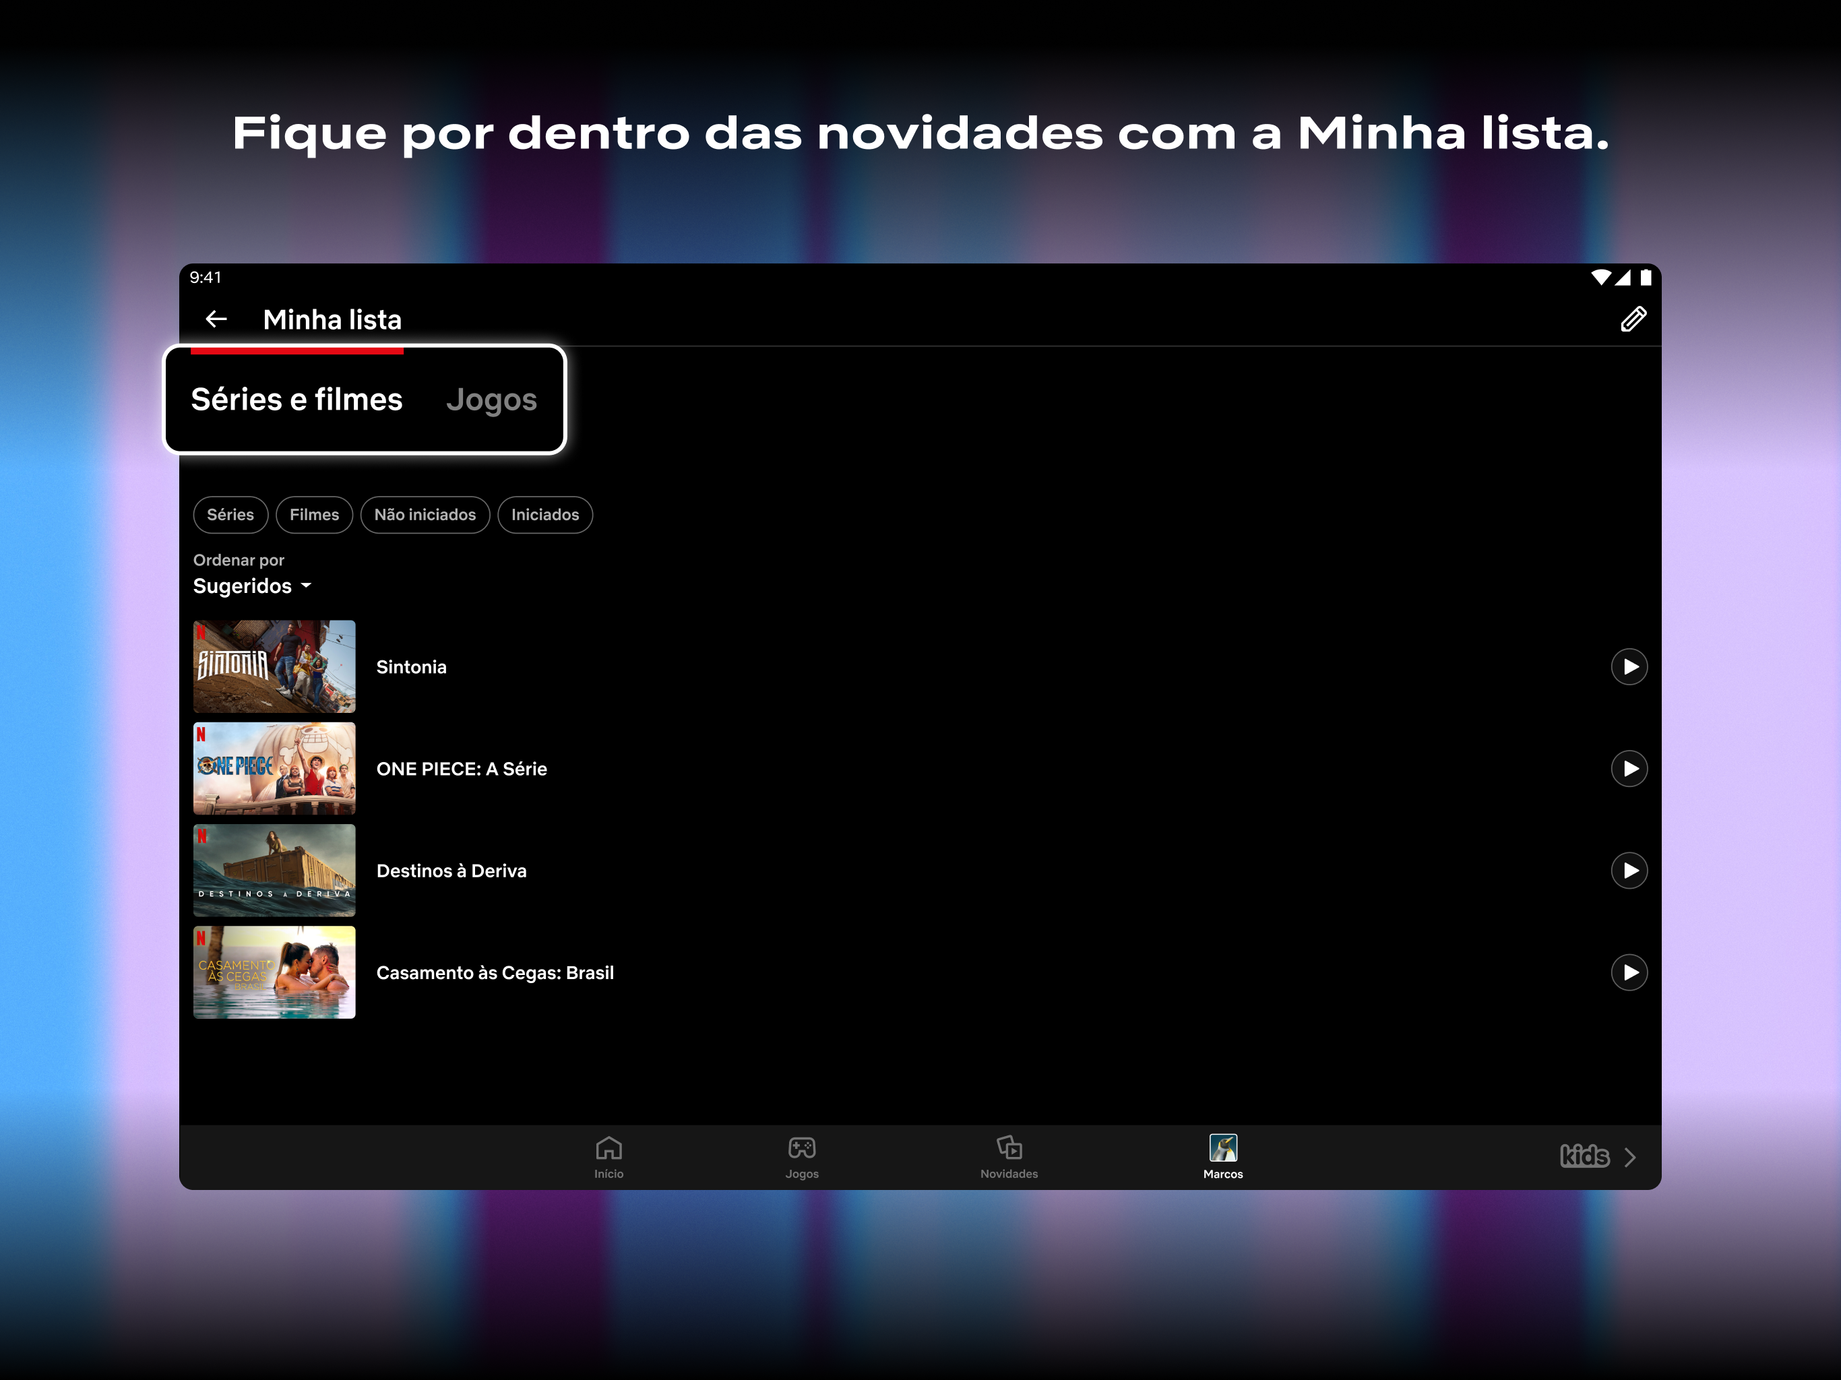Switch to the Jogos tab in Minha lista
Image resolution: width=1841 pixels, height=1380 pixels.
[491, 400]
